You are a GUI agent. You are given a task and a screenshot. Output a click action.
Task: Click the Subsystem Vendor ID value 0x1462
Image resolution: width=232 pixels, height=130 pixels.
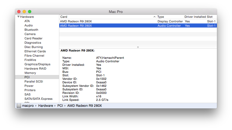click(101, 86)
